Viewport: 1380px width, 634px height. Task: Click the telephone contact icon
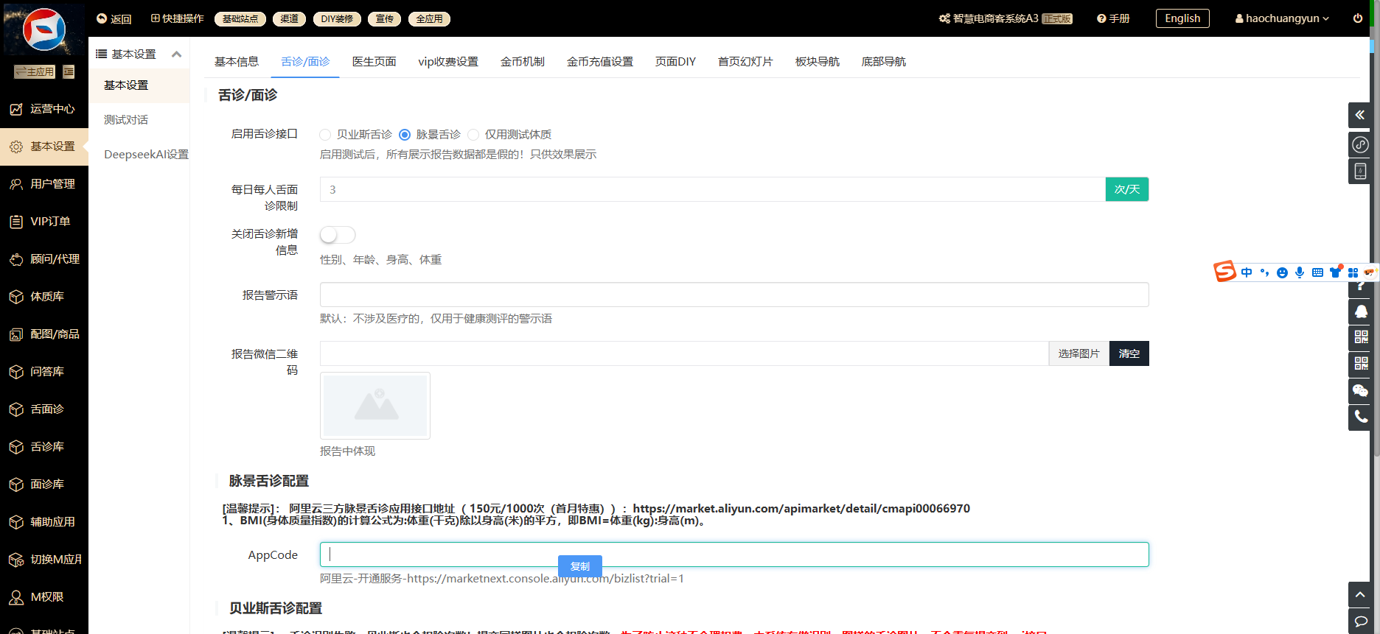coord(1360,417)
